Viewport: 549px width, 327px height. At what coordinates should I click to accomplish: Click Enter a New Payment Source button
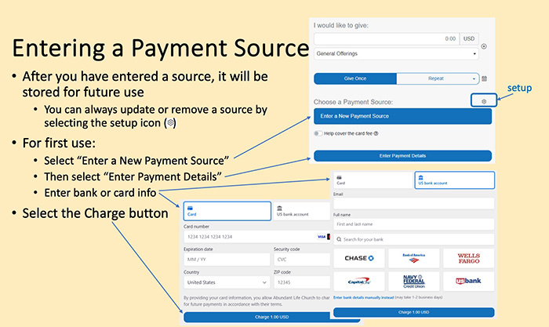pos(402,117)
